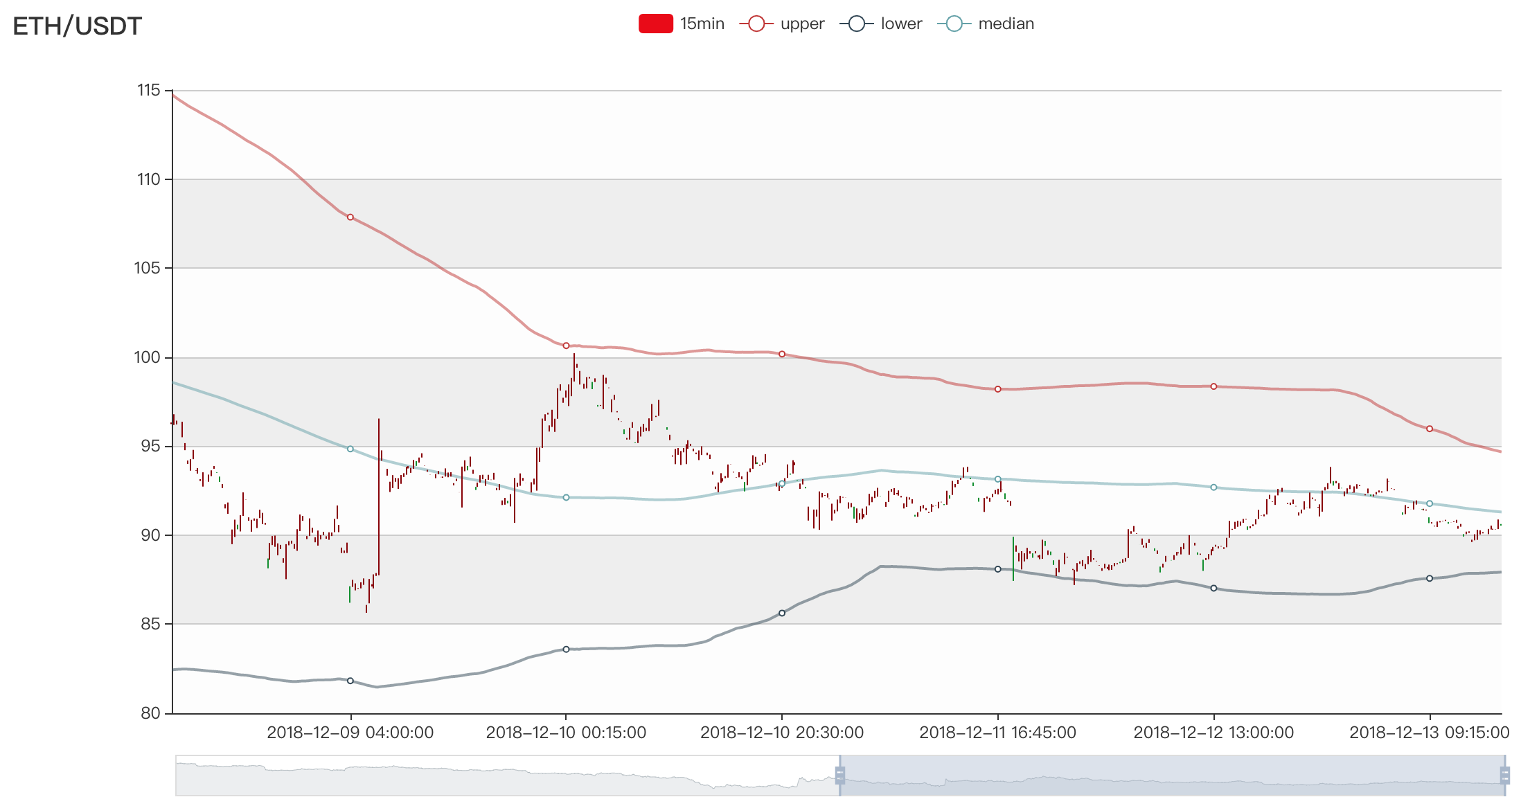Click x-axis label 2018-12-10 00:15:00
This screenshot has height=806, width=1521.
tap(566, 733)
